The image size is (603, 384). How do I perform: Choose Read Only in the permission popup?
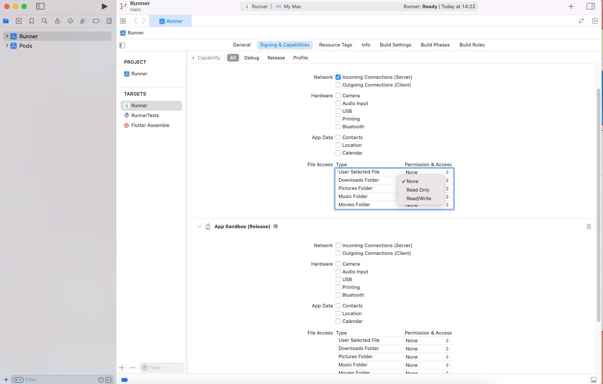click(421, 190)
